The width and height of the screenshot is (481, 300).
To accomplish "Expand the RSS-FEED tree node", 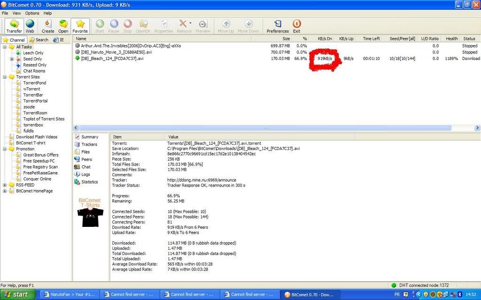I will point(5,185).
